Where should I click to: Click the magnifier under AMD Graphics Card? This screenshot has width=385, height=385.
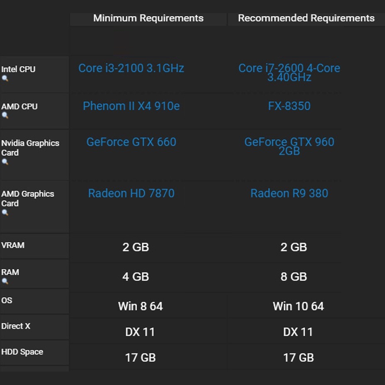pos(5,213)
